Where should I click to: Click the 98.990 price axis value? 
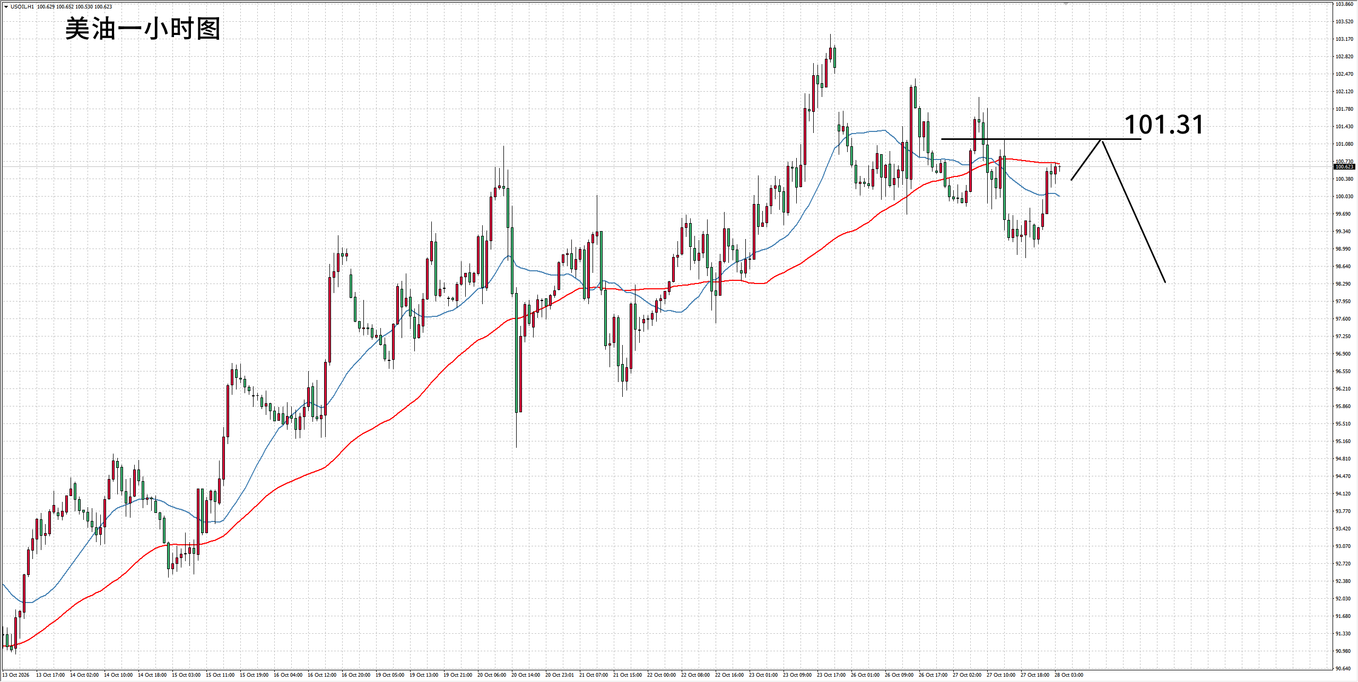(x=1344, y=249)
